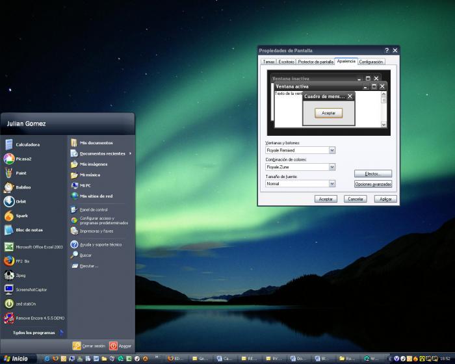Click Cerrar sesión button
455x364 pixels.
point(89,346)
